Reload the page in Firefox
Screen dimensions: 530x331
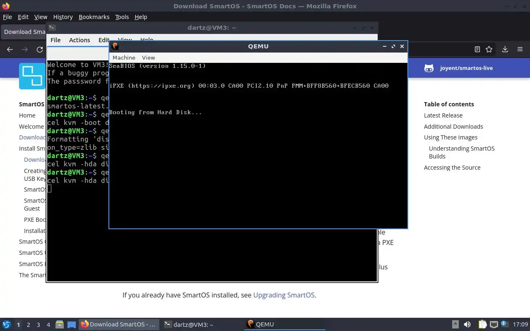(40, 49)
